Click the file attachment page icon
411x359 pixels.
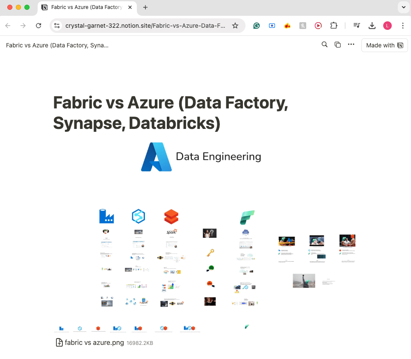click(x=59, y=342)
